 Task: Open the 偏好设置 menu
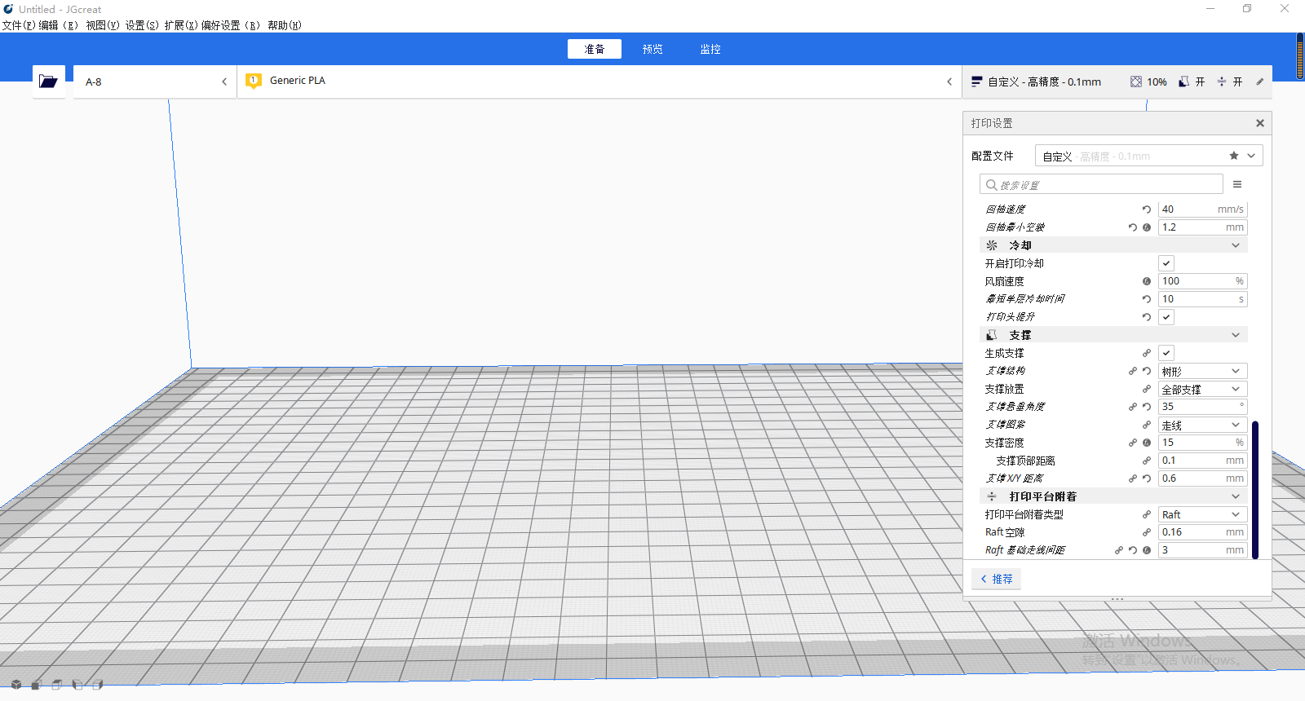(230, 25)
